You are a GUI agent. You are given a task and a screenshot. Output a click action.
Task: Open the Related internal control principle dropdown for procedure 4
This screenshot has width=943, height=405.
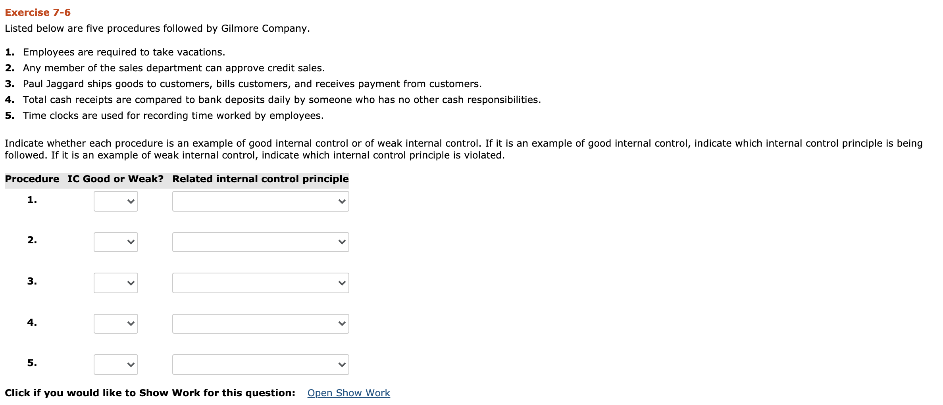pos(260,323)
